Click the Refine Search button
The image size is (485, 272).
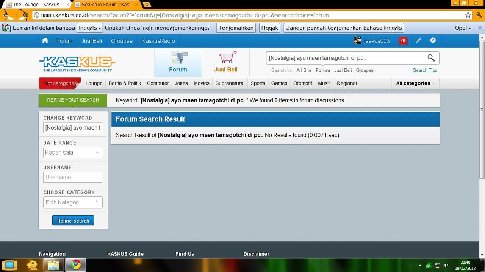click(73, 221)
